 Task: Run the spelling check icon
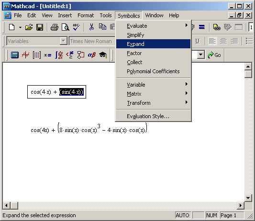[76, 27]
